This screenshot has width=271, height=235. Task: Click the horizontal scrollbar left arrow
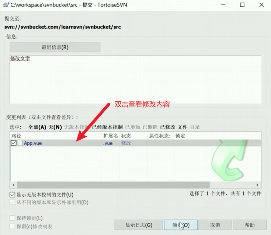coord(14,185)
